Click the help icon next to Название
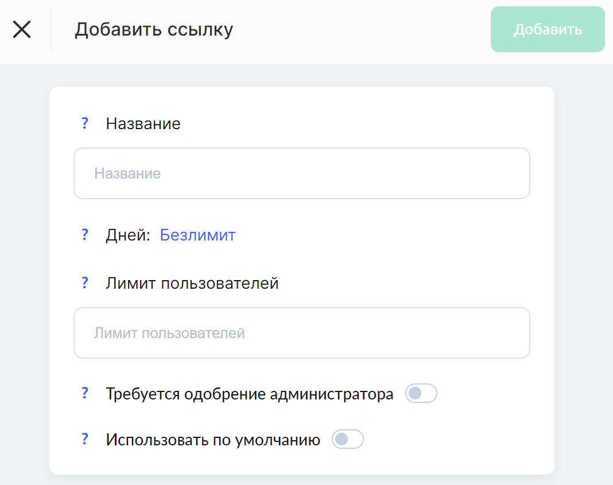This screenshot has height=485, width=613. [x=85, y=123]
